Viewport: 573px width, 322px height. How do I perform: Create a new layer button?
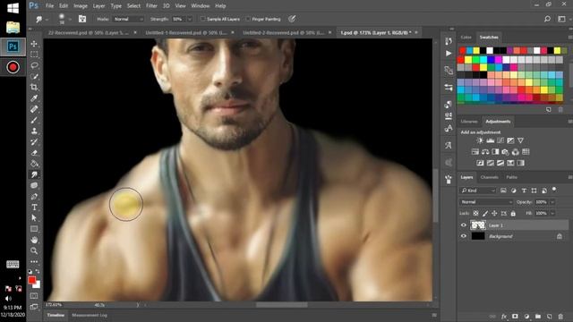coord(549,317)
